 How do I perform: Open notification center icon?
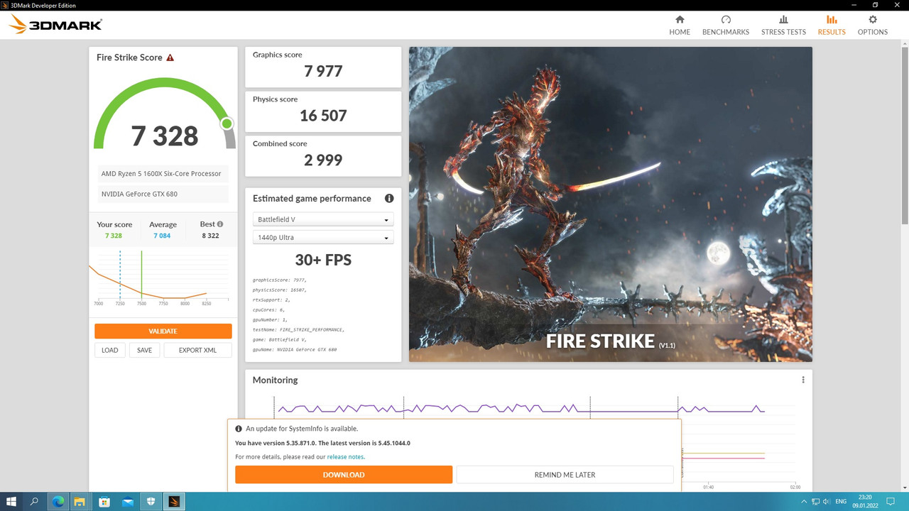tap(890, 502)
